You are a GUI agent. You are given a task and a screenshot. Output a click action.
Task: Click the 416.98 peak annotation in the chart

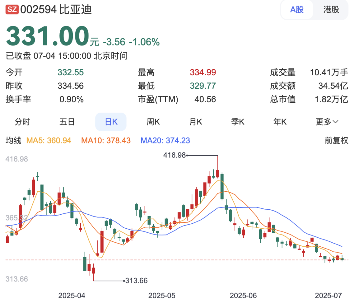click(174, 155)
